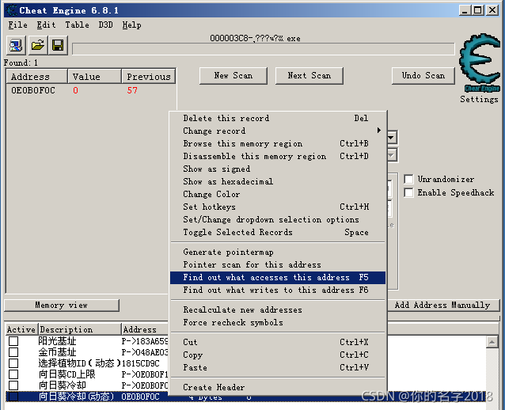Select Pointer scan for this address
This screenshot has height=410, width=505.
(x=278, y=264)
